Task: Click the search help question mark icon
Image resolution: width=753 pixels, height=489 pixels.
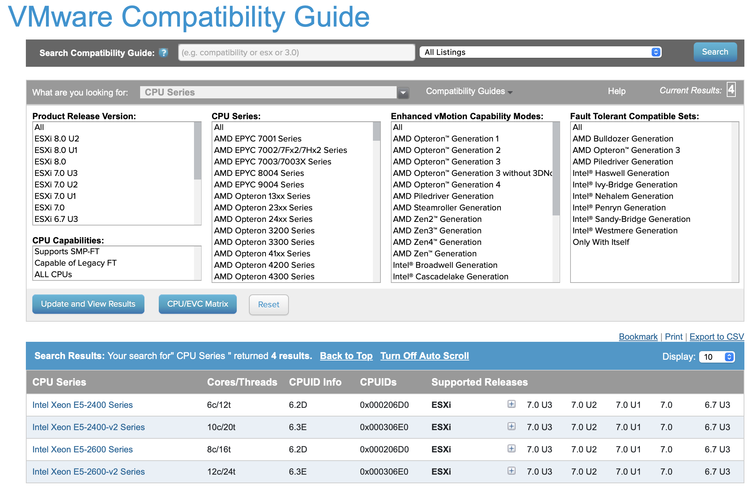Action: tap(164, 53)
